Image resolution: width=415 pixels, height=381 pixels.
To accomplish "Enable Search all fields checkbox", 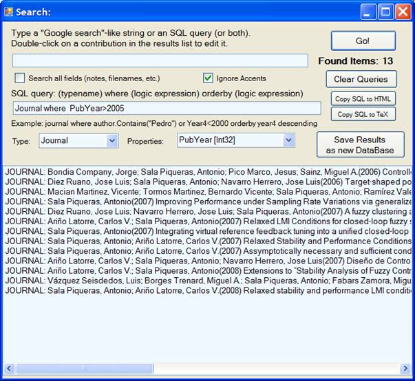I will point(20,78).
